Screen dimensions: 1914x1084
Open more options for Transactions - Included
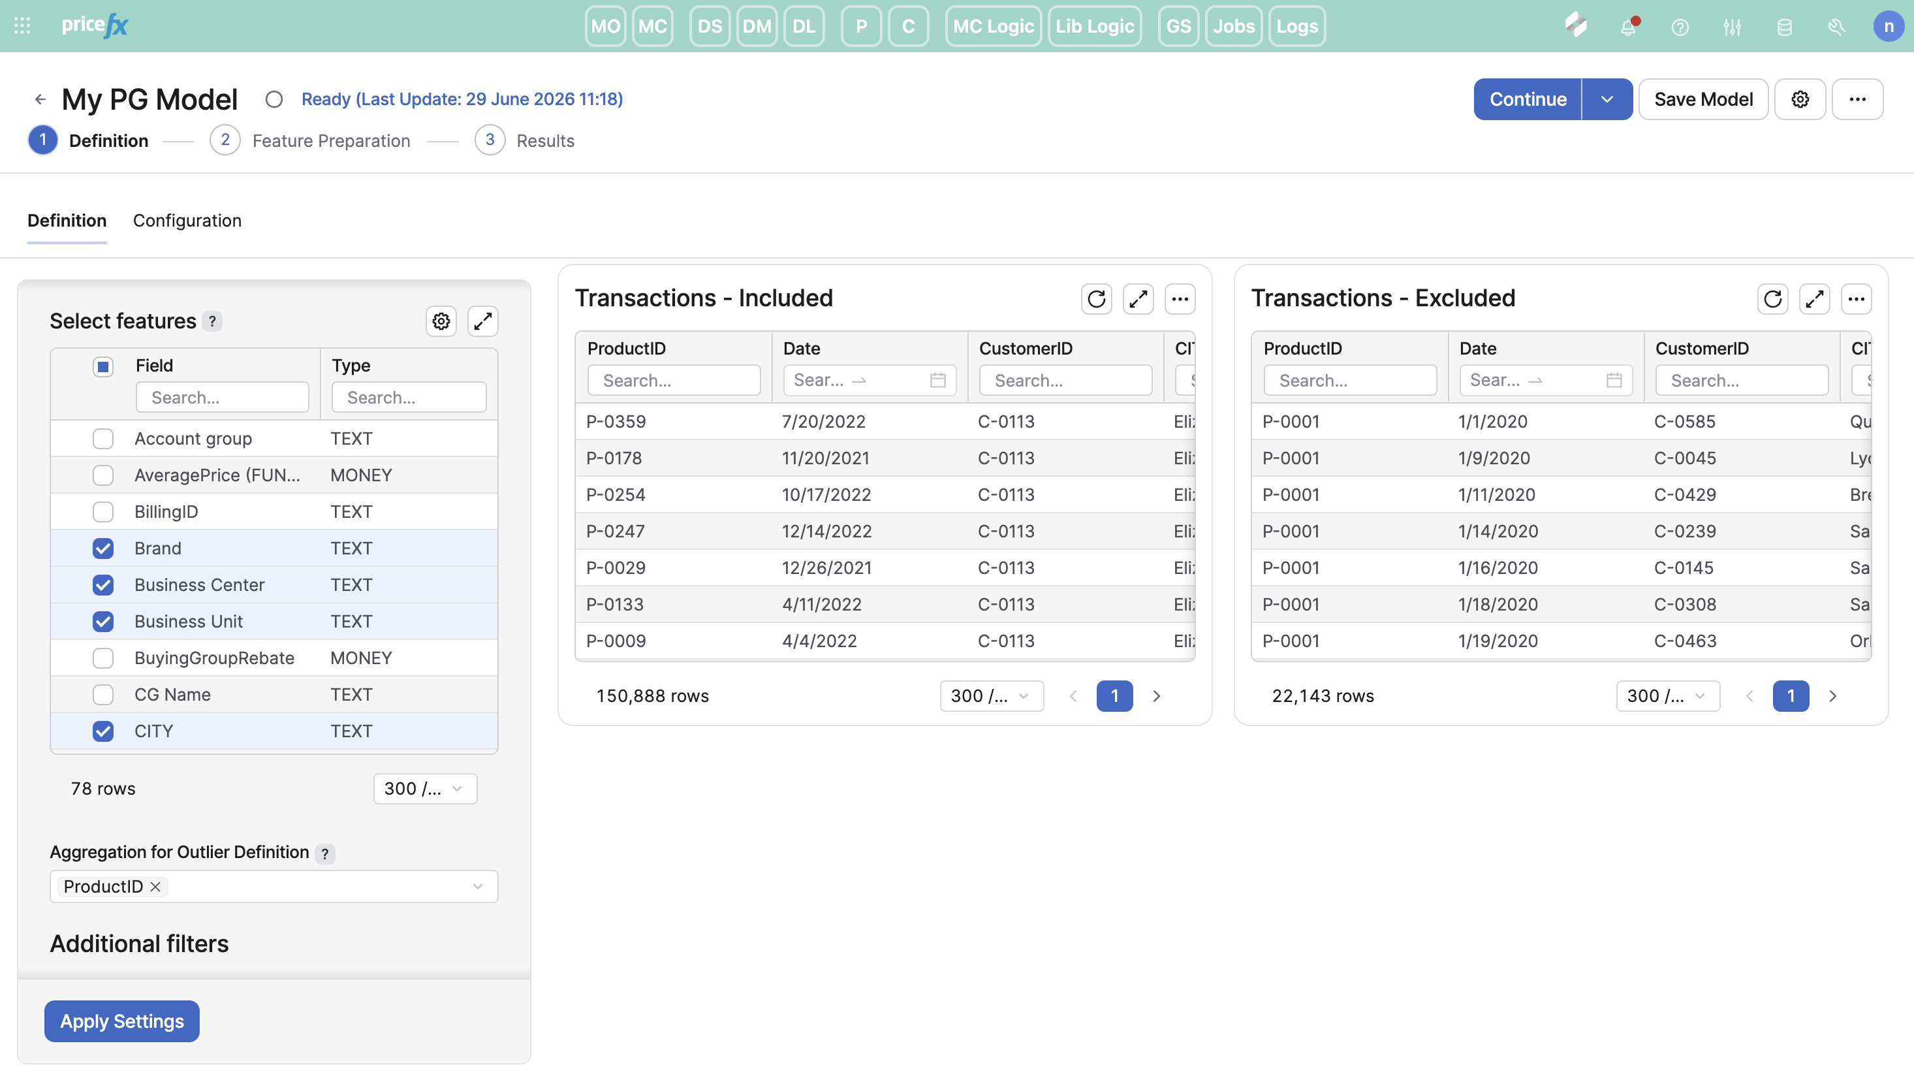pyautogui.click(x=1180, y=299)
